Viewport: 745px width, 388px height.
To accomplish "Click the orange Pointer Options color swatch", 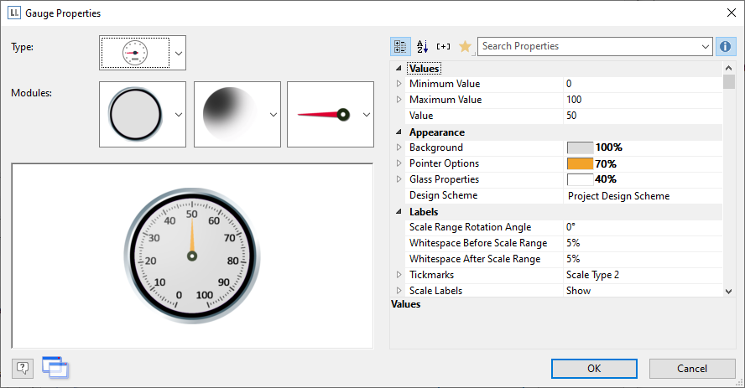I will [x=580, y=164].
